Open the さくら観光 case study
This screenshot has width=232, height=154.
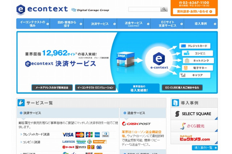pyautogui.click(x=194, y=126)
